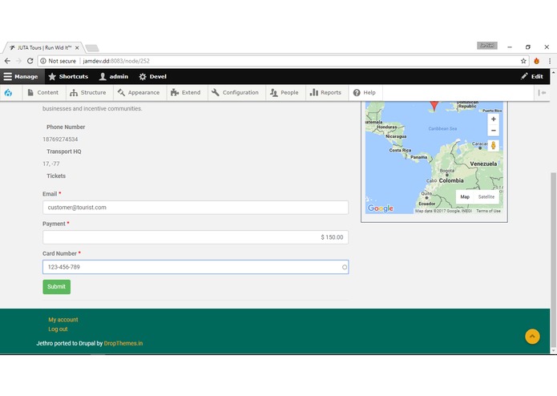Click the Google logo on map
Viewport: 557px width, 396px height.
(381, 208)
